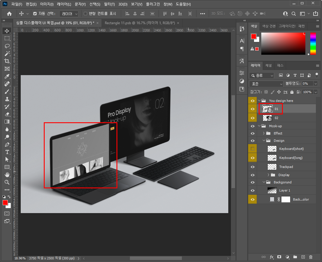Select the Eyedropper tool

7,76
